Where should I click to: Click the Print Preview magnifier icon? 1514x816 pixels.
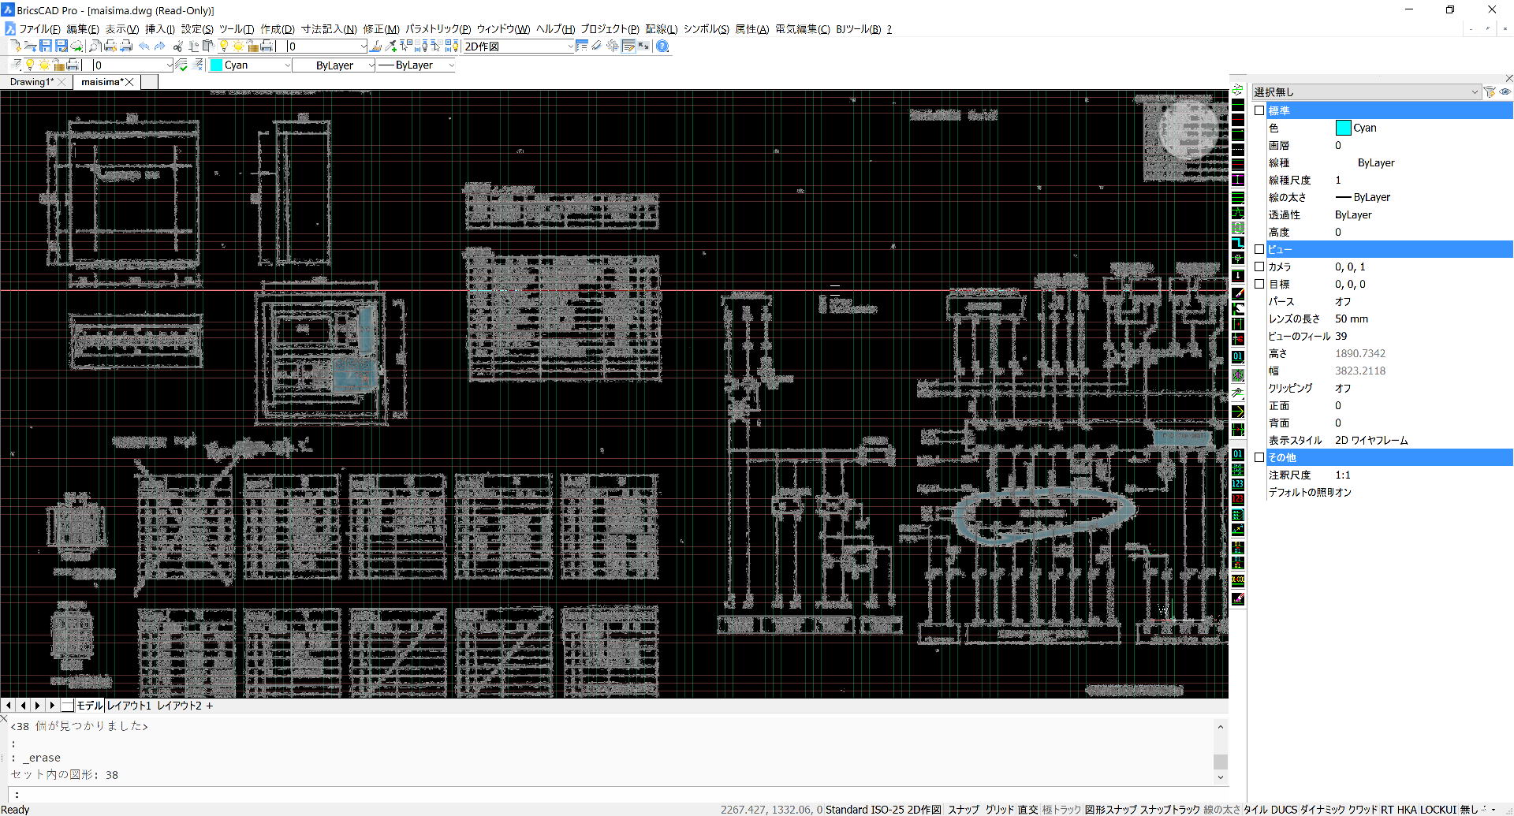(95, 47)
